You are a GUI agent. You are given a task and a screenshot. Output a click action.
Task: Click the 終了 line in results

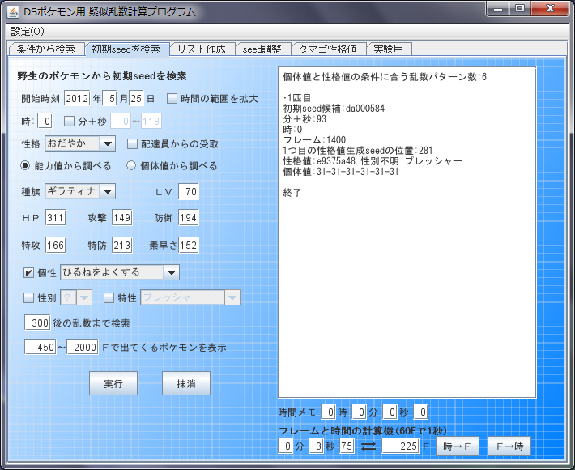(292, 193)
